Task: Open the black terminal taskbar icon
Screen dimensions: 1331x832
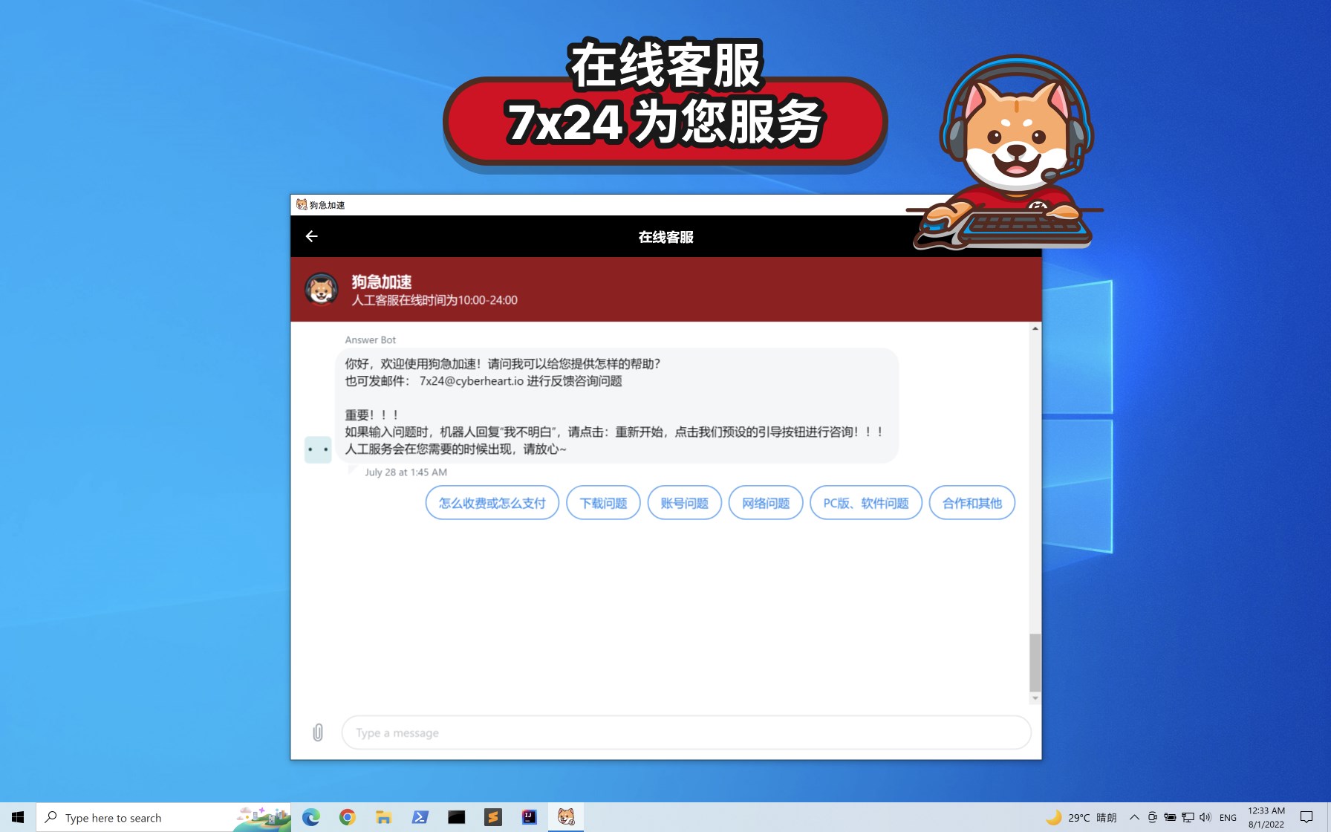Action: (456, 817)
